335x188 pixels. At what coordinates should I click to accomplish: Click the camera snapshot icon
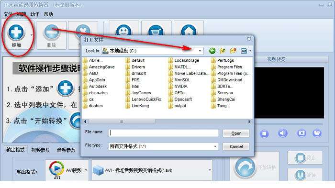[x=301, y=133]
